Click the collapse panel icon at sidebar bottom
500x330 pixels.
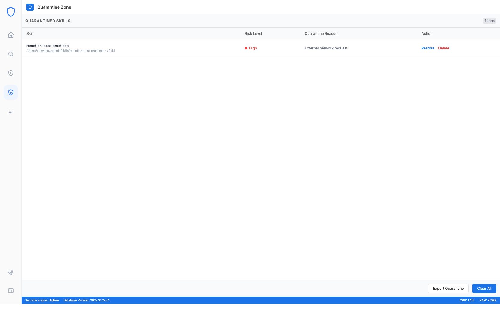(x=11, y=290)
